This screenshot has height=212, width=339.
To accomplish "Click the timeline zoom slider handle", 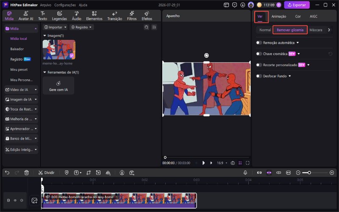I will pyautogui.click(x=309, y=173).
